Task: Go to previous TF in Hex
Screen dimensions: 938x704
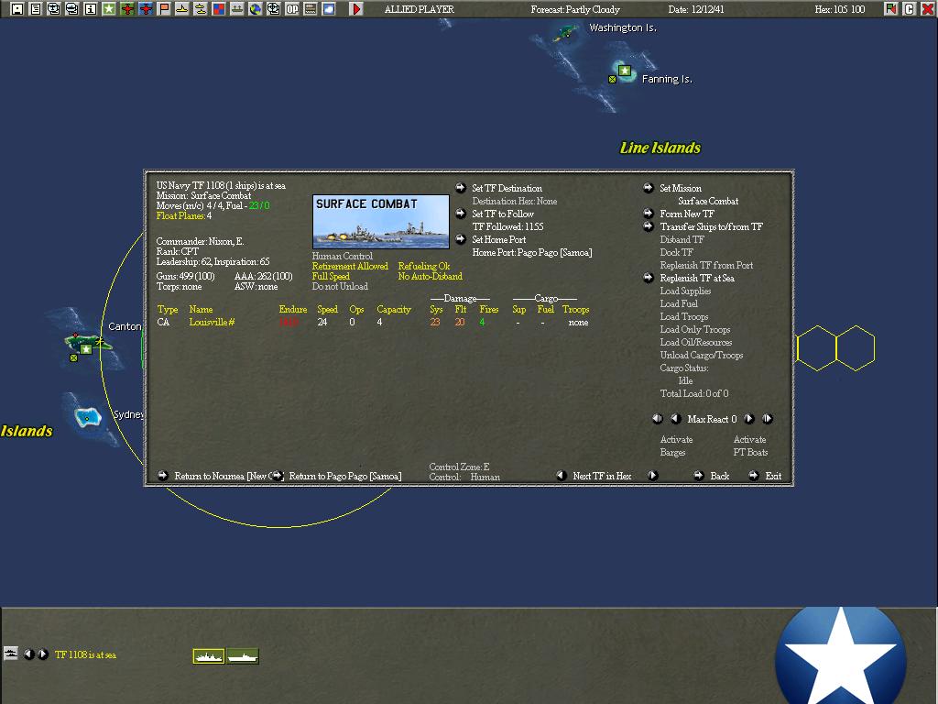Action: click(562, 476)
